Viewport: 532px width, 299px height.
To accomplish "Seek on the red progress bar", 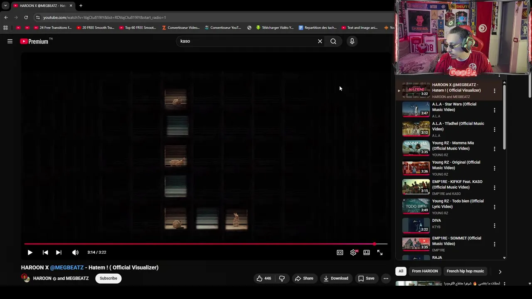I will (x=206, y=244).
